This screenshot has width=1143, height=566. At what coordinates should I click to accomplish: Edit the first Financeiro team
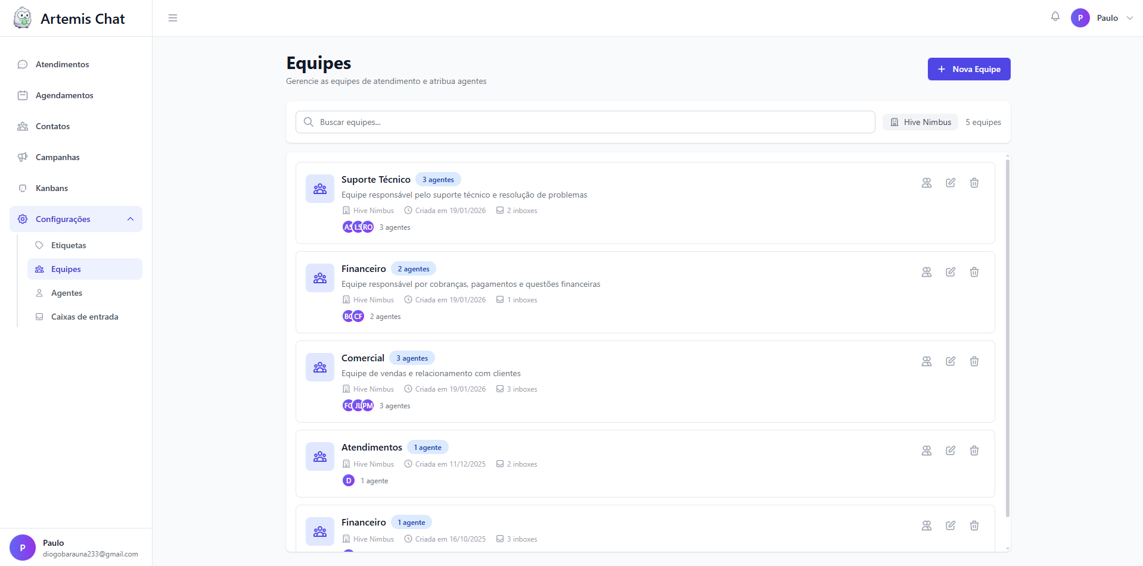[950, 272]
